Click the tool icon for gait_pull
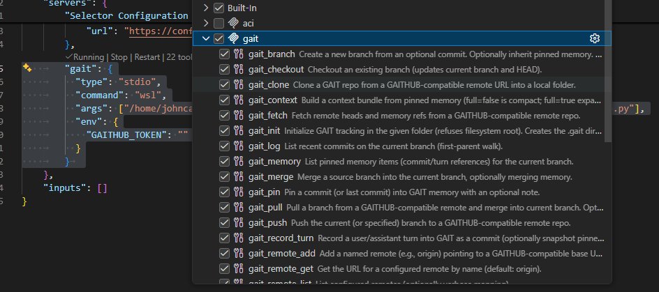659x292 pixels. pos(238,208)
